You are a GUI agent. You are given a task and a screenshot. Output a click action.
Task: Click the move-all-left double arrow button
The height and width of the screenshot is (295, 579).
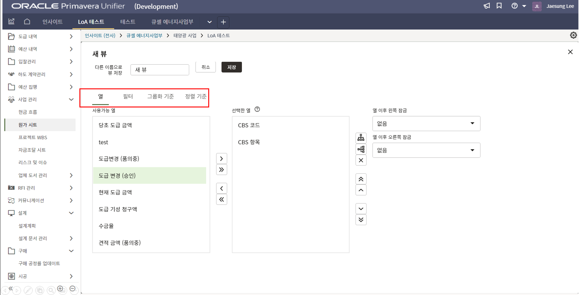222,200
